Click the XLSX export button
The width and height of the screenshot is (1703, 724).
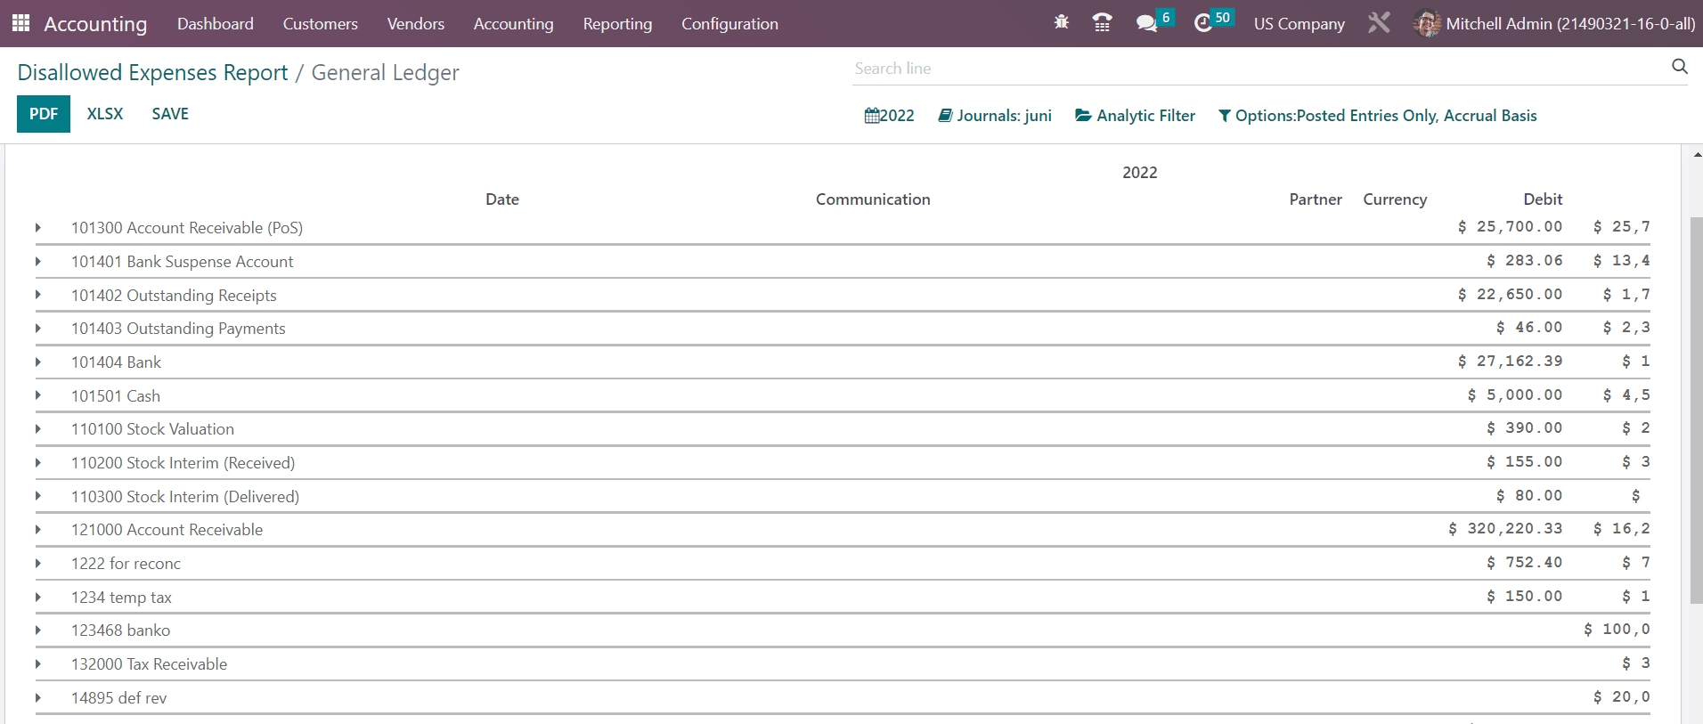105,114
